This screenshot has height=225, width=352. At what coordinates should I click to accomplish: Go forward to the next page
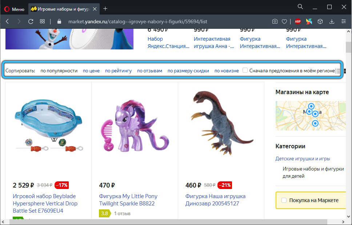19,21
